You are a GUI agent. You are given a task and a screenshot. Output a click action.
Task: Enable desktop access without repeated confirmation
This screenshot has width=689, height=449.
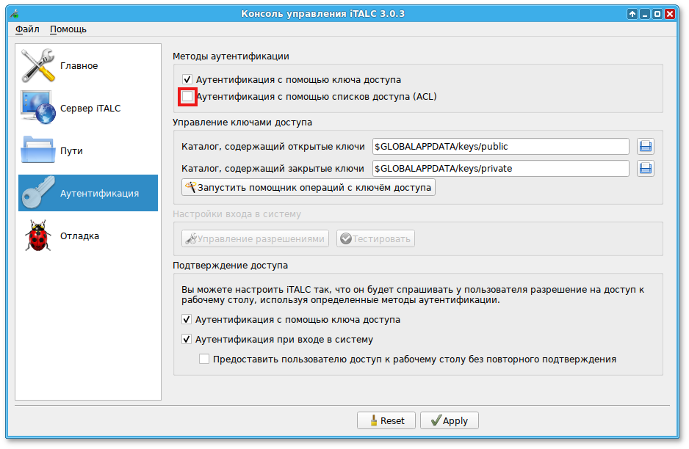click(204, 359)
